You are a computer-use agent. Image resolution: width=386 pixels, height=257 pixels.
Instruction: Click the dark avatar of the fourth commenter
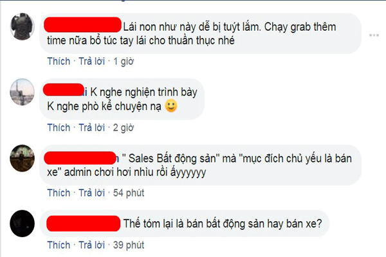click(x=22, y=224)
